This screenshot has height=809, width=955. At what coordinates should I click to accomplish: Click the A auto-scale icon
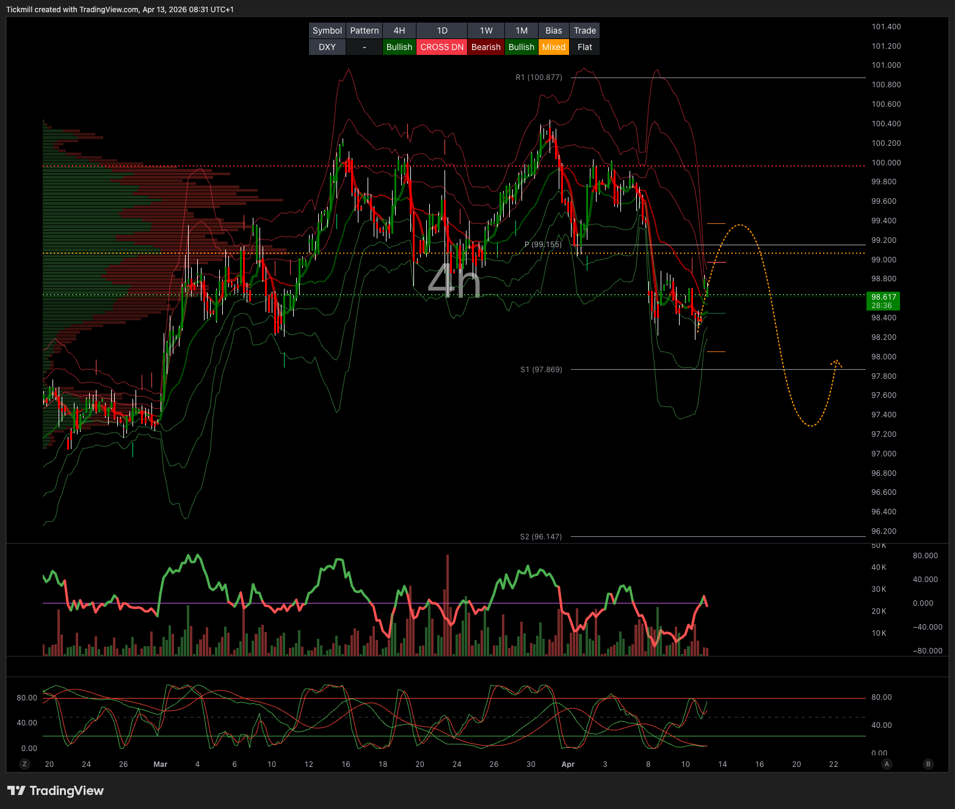coord(887,764)
